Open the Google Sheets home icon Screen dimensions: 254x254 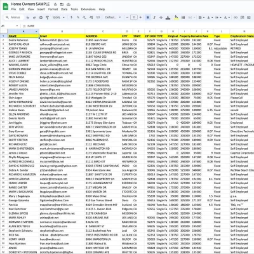point(5,6)
